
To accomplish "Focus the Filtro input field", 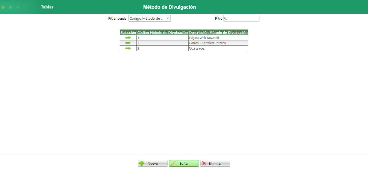I will 241,18.
